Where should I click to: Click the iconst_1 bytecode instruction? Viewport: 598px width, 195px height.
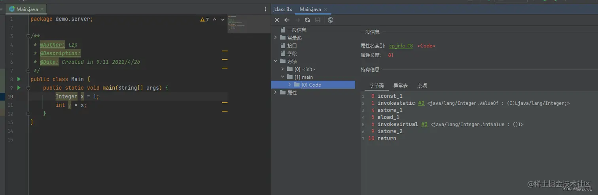pos(390,96)
